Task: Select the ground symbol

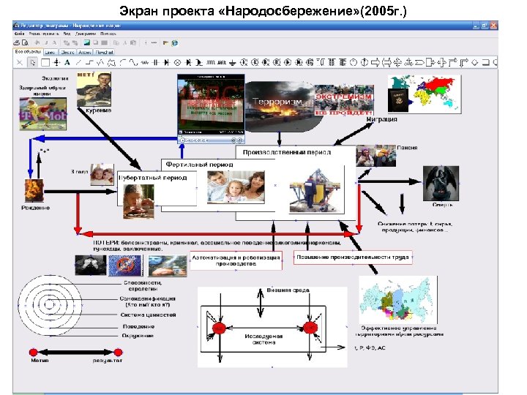Action: pyautogui.click(x=232, y=62)
